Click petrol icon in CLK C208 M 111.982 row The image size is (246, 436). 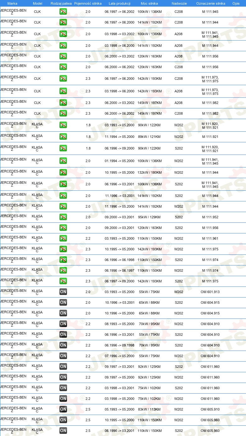[63, 113]
